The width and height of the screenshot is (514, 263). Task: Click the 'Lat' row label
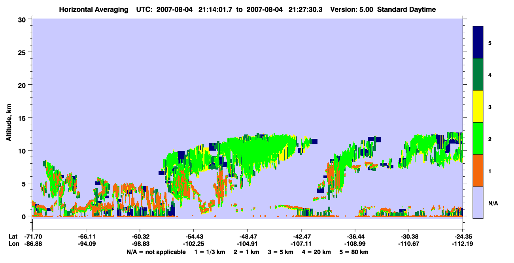[x=13, y=236]
